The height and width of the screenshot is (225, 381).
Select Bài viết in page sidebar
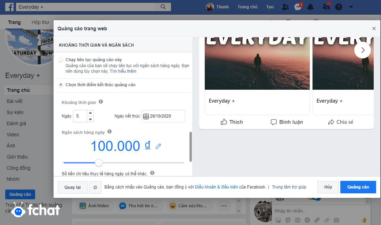tap(15, 101)
